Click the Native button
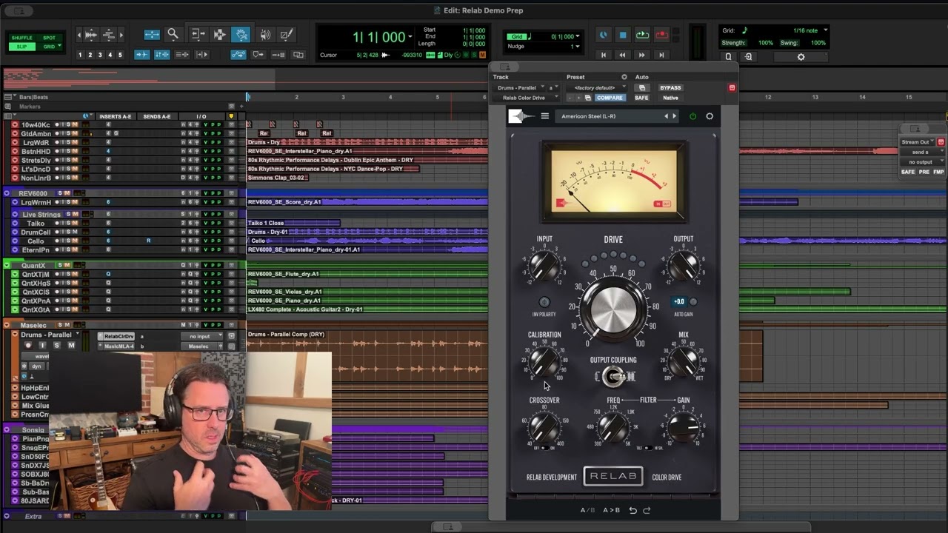This screenshot has width=948, height=533. [x=670, y=98]
